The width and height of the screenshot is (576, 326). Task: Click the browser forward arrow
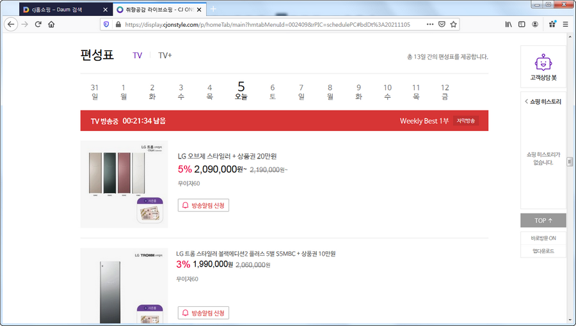(x=24, y=24)
